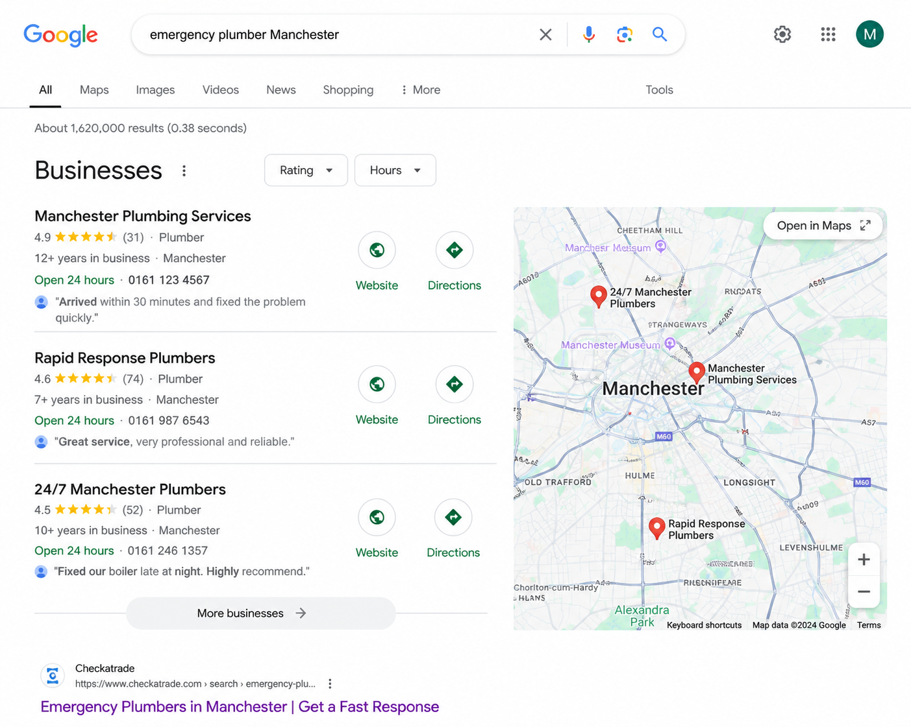This screenshot has width=911, height=727.
Task: Zoom in on the map
Action: 864,560
